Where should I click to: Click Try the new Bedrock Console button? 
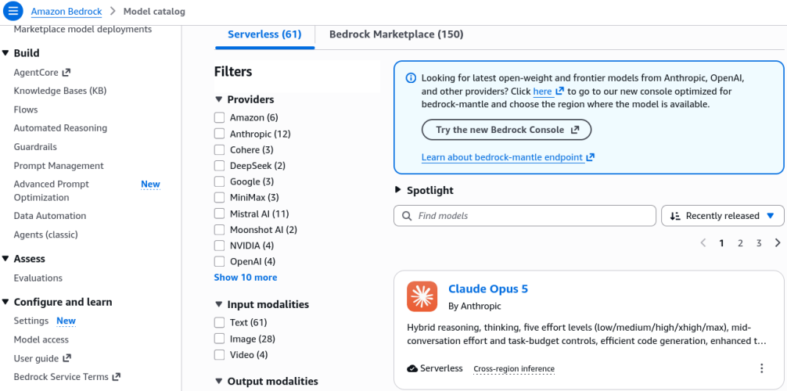click(506, 130)
